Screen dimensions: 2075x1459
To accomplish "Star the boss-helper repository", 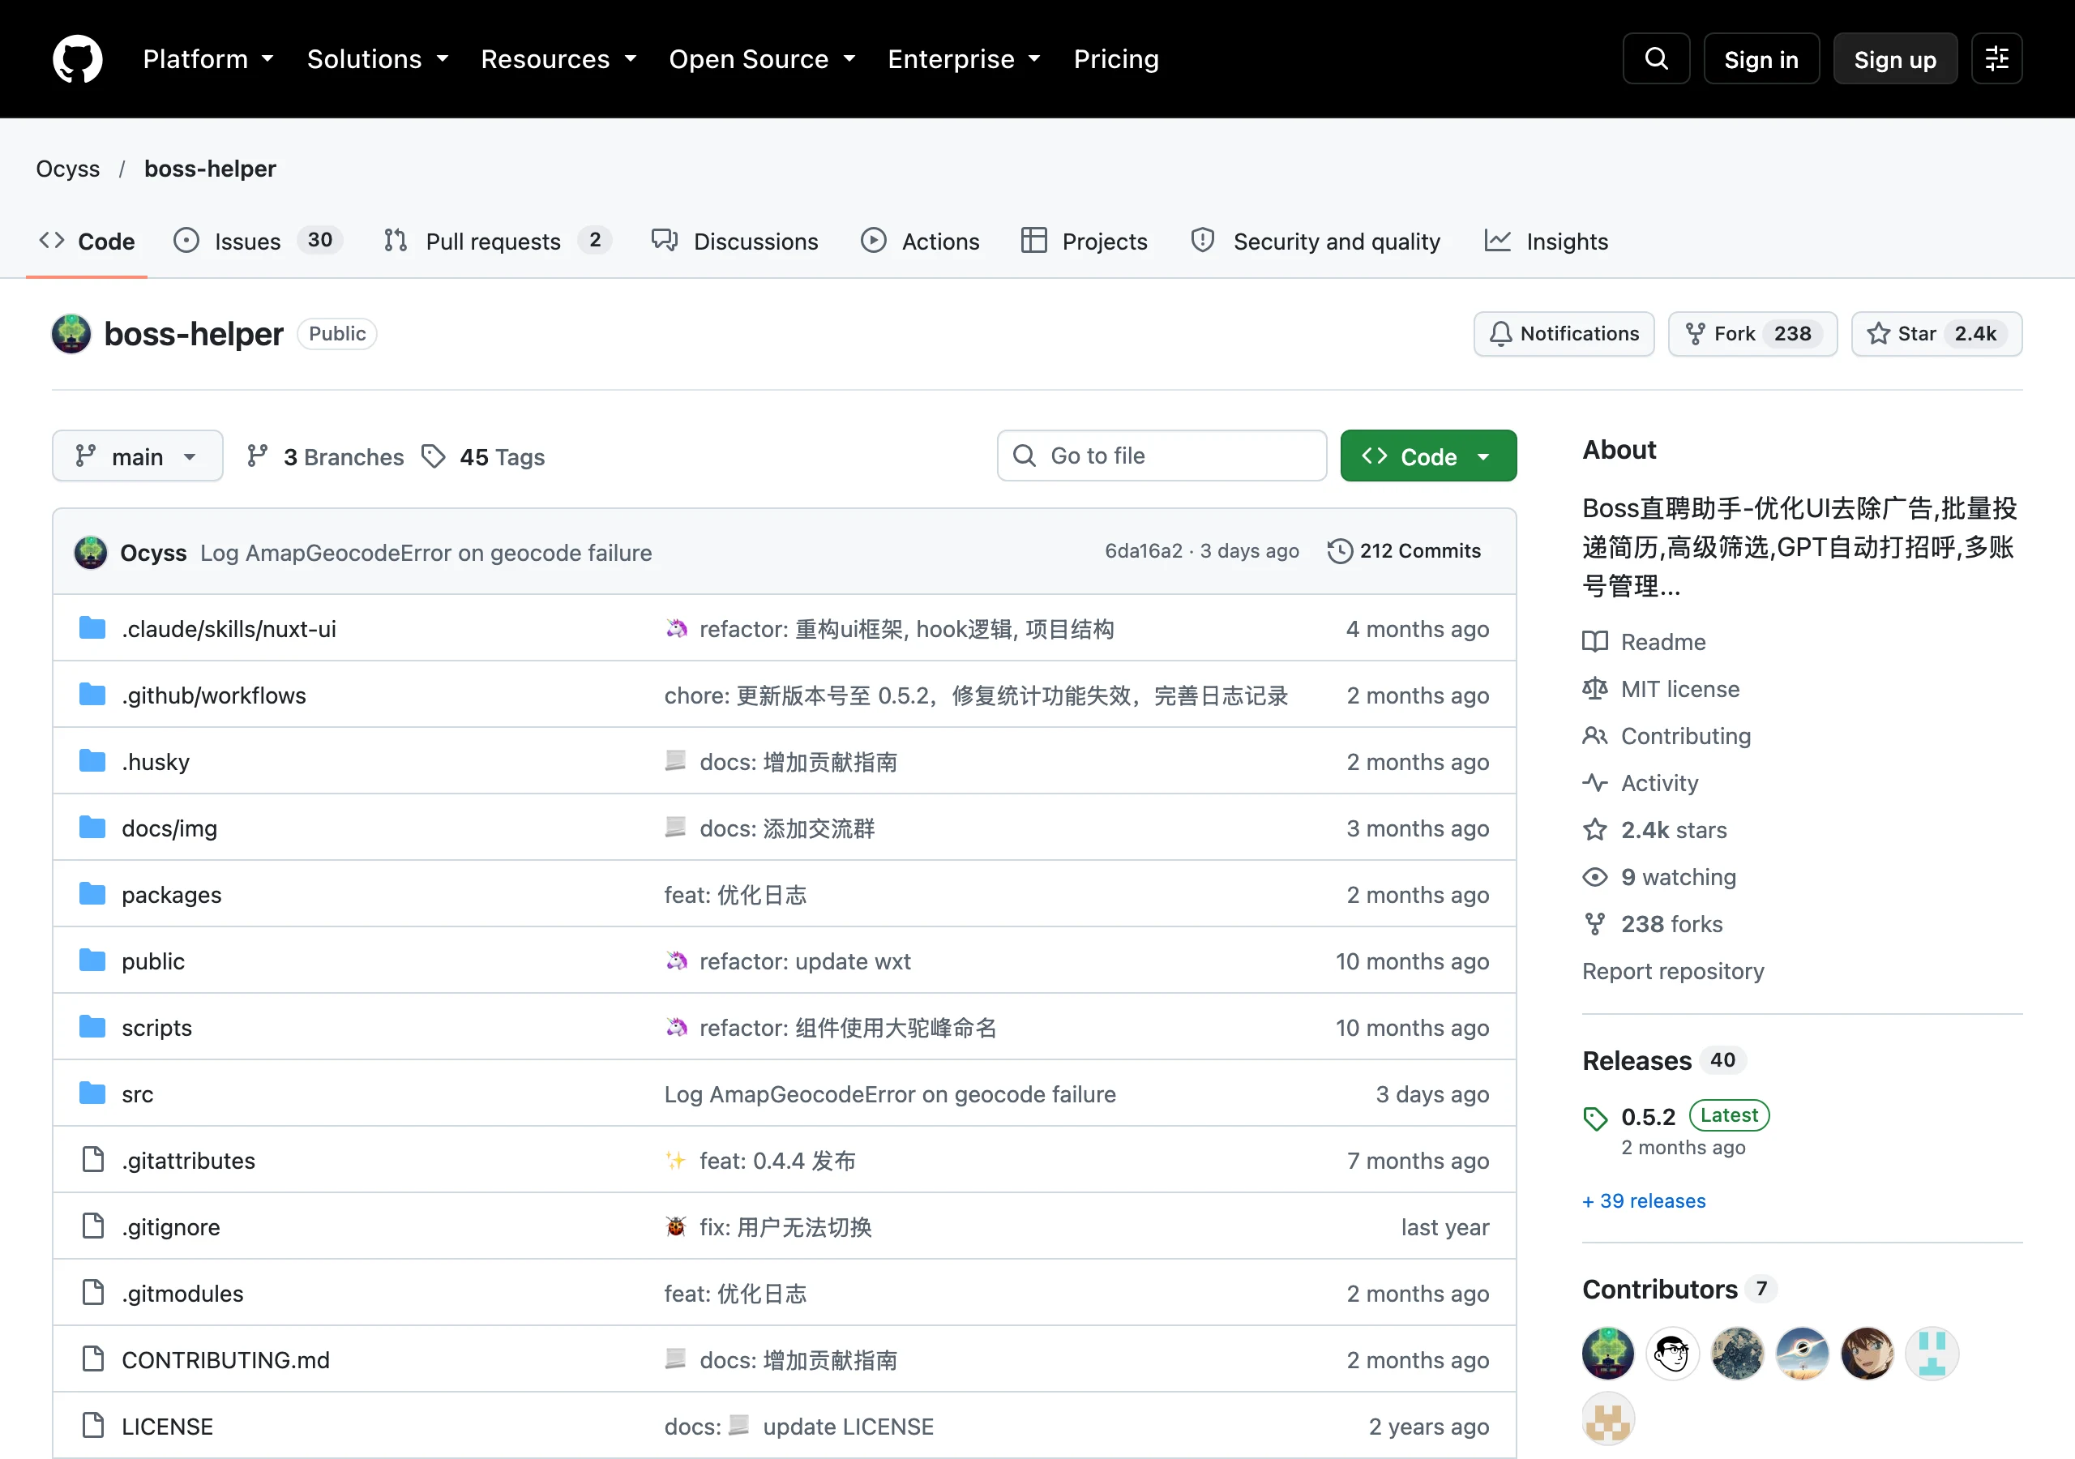I will (1936, 334).
